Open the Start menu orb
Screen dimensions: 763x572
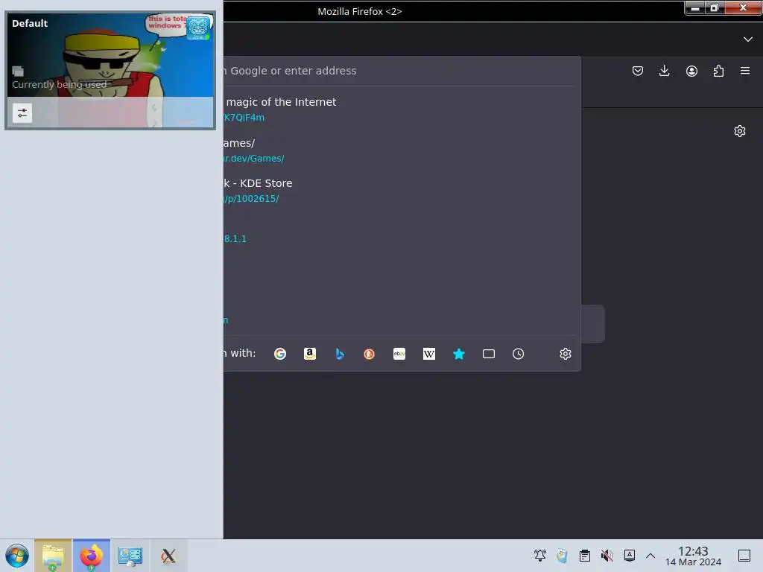(x=17, y=556)
